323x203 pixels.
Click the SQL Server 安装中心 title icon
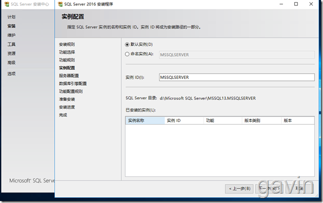tap(7, 4)
